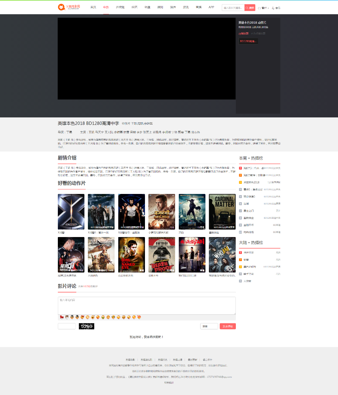Open rank 2 entry in 大陆热播榜
This screenshot has height=395, width=338.
point(260,260)
